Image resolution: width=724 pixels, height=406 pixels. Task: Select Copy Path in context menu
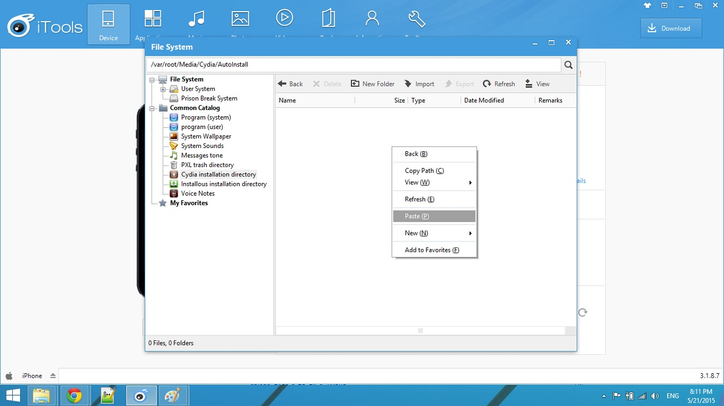click(x=424, y=171)
